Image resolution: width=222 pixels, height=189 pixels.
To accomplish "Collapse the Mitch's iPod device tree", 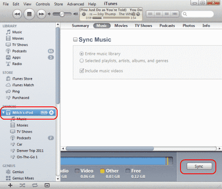I will pyautogui.click(x=3, y=113).
